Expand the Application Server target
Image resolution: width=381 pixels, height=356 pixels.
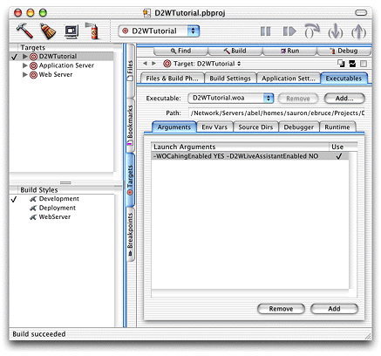(25, 65)
